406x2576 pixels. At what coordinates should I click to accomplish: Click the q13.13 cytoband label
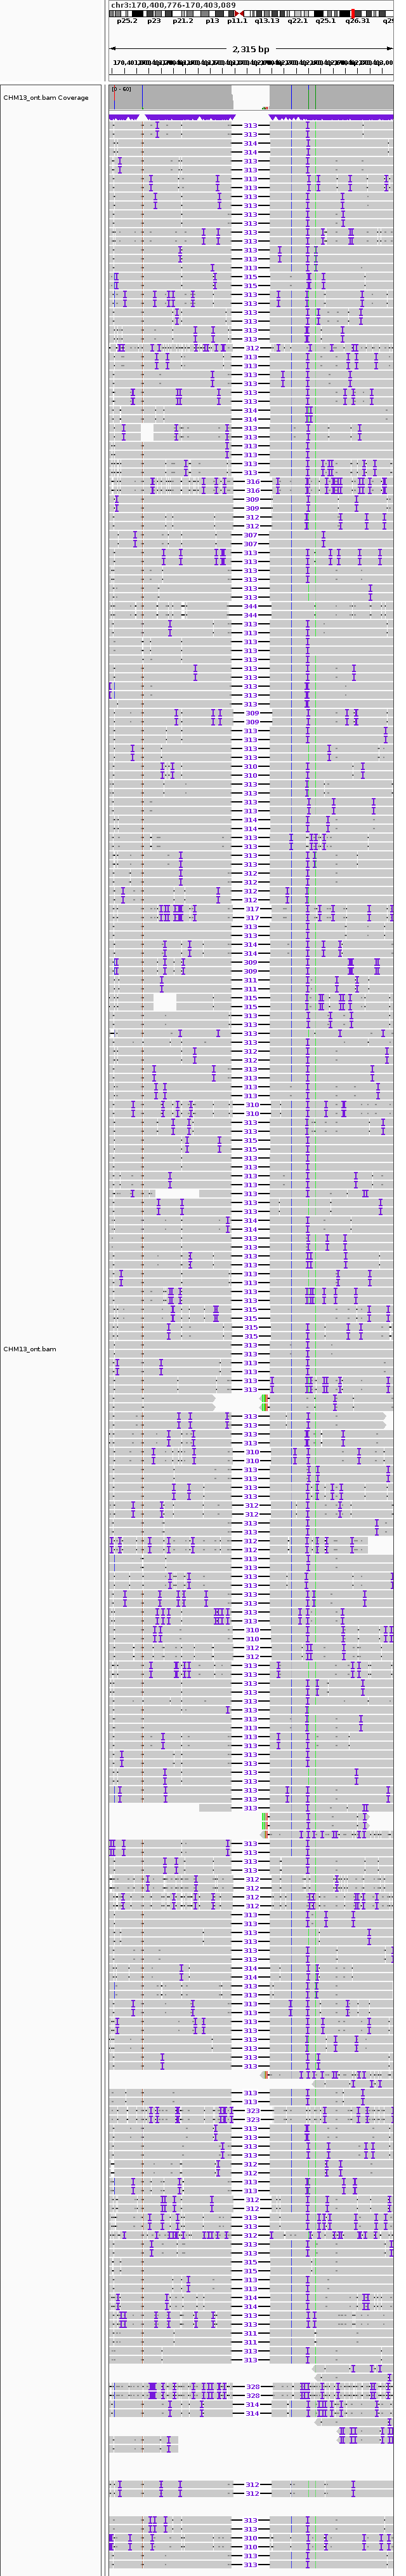click(267, 21)
